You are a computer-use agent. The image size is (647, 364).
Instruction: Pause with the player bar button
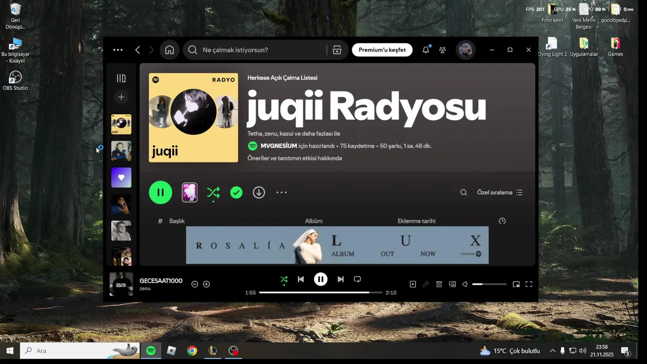(x=320, y=279)
